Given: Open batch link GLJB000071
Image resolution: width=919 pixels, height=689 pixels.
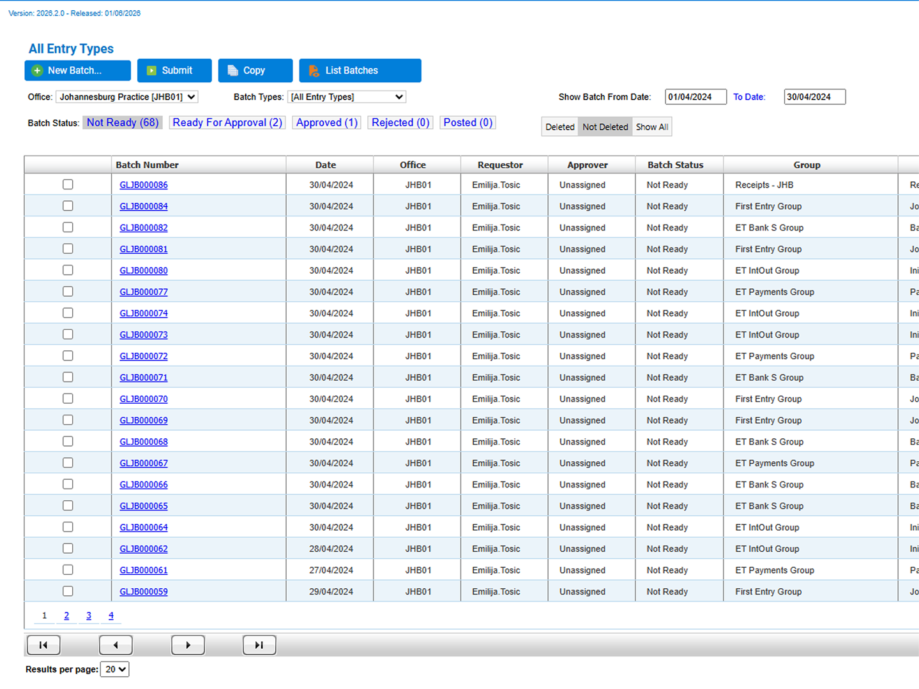Looking at the screenshot, I should pos(144,378).
